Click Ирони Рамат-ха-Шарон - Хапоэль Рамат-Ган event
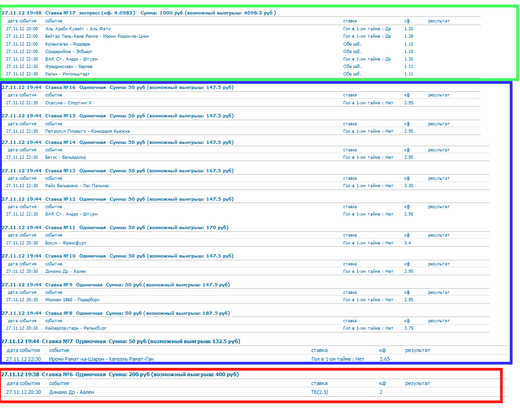 (x=102, y=359)
